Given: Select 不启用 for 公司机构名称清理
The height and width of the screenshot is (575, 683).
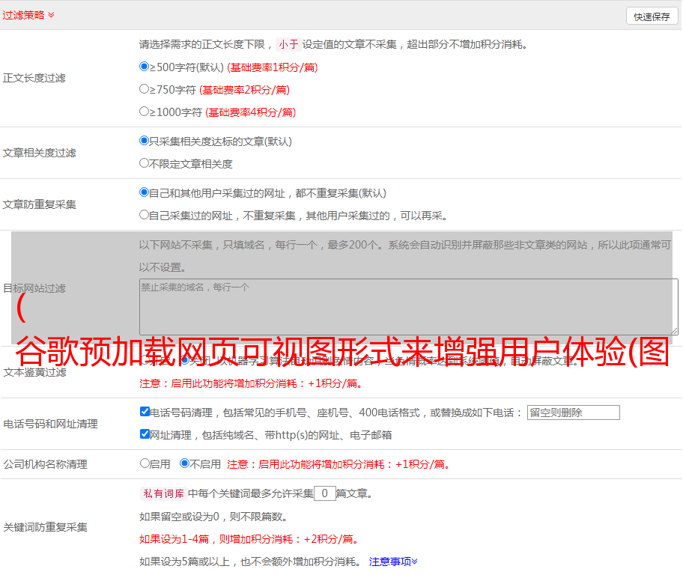Looking at the screenshot, I should coord(185,463).
